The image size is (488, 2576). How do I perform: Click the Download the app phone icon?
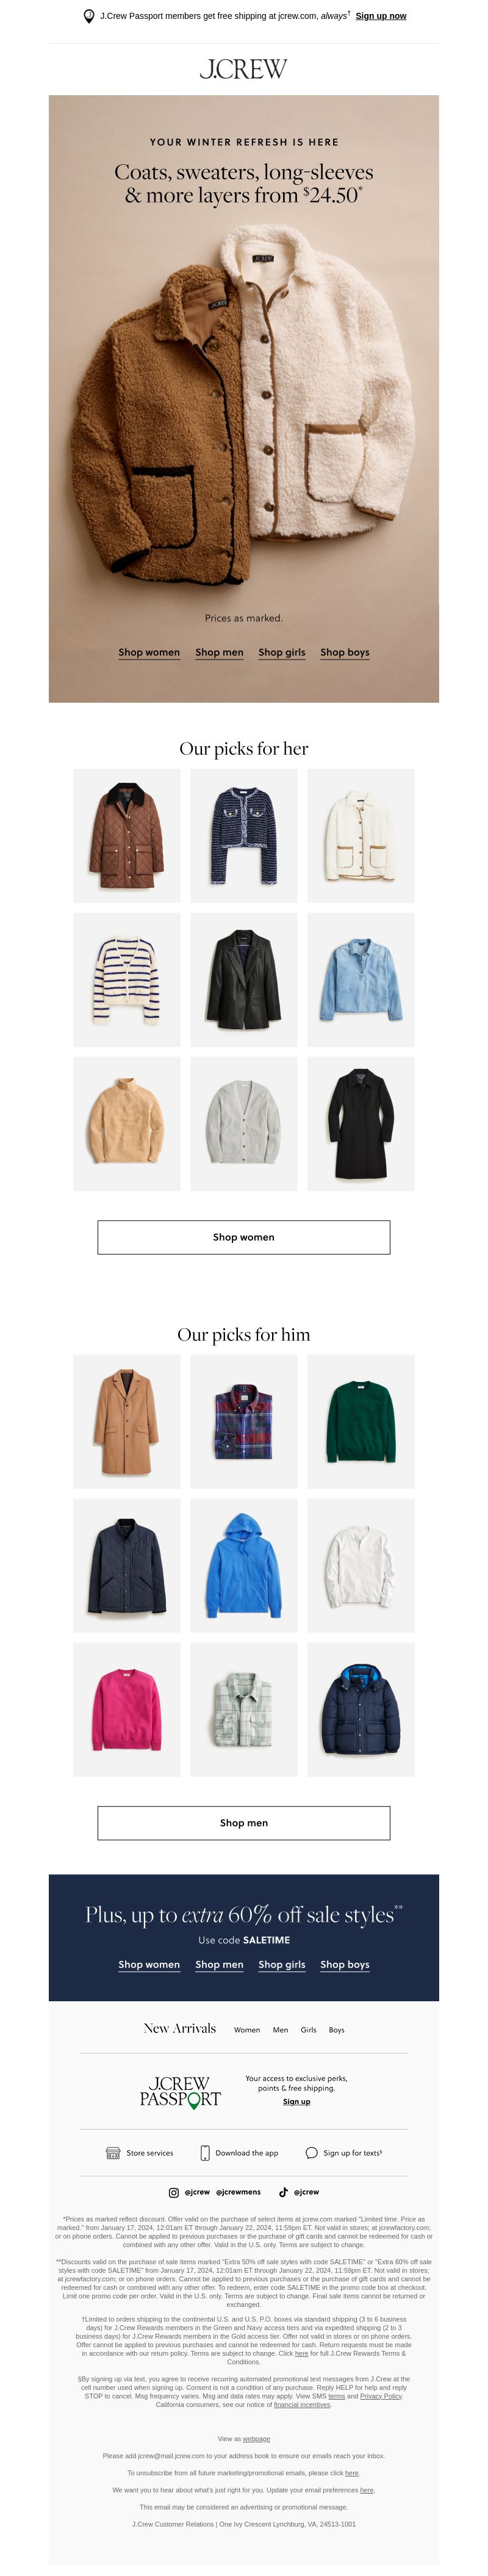(205, 2153)
